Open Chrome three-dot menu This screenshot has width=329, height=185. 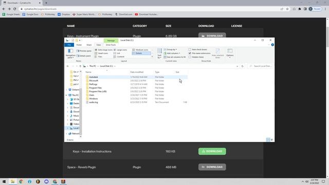(325, 9)
